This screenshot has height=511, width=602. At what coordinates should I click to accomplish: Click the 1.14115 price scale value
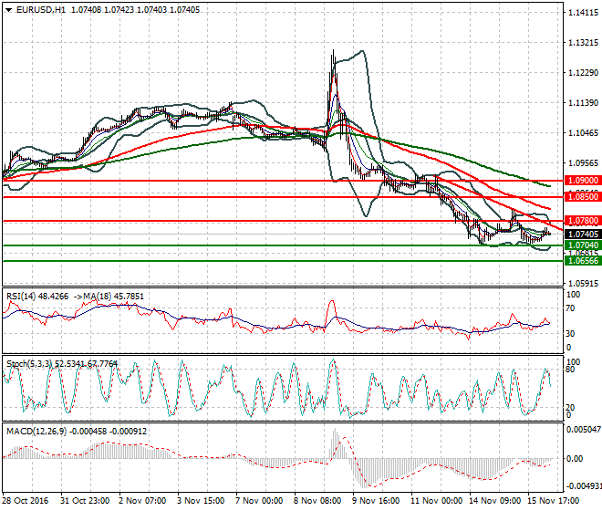click(x=583, y=13)
